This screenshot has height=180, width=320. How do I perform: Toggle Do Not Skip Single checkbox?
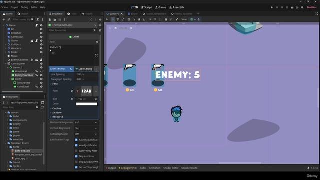(x=76, y=167)
